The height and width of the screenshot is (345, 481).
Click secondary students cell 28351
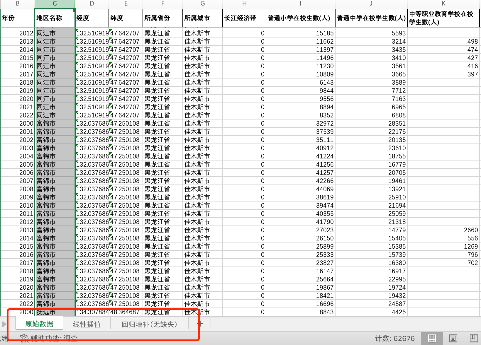(x=371, y=124)
